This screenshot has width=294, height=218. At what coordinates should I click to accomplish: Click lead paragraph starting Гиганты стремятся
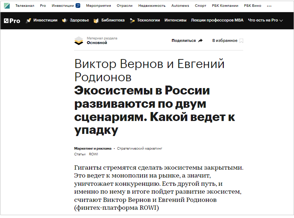coord(159,188)
